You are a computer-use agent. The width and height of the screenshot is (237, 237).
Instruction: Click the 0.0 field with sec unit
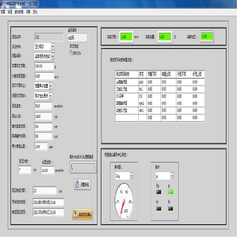click(43, 126)
